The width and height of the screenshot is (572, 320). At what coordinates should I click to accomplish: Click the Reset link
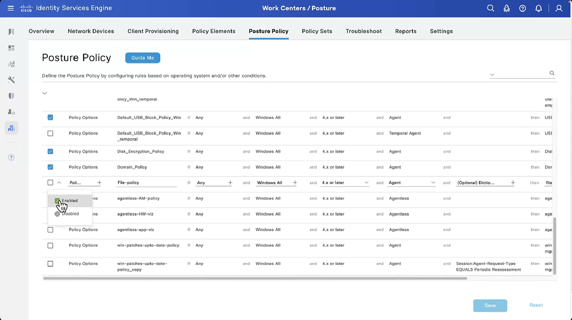pos(536,305)
